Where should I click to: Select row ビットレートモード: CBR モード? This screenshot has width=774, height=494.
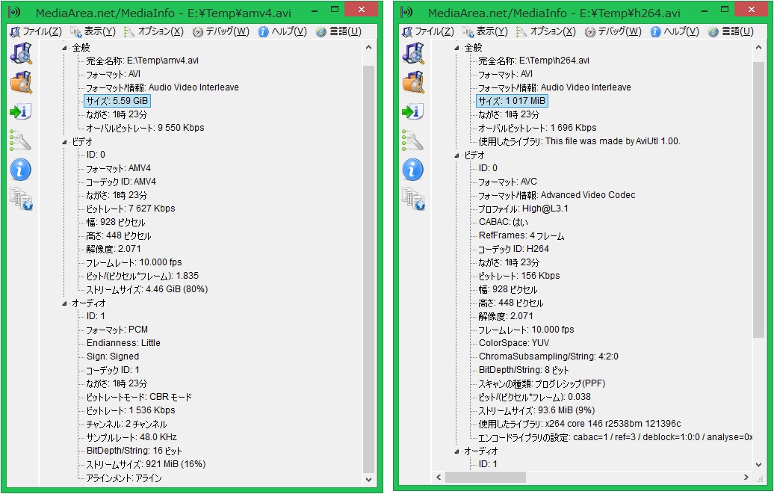[x=139, y=397]
